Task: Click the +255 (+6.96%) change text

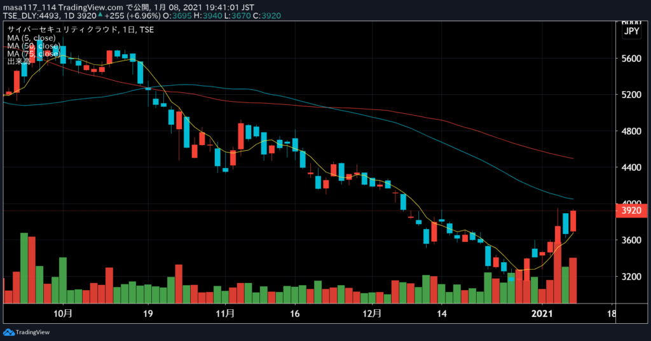Action: click(x=132, y=16)
